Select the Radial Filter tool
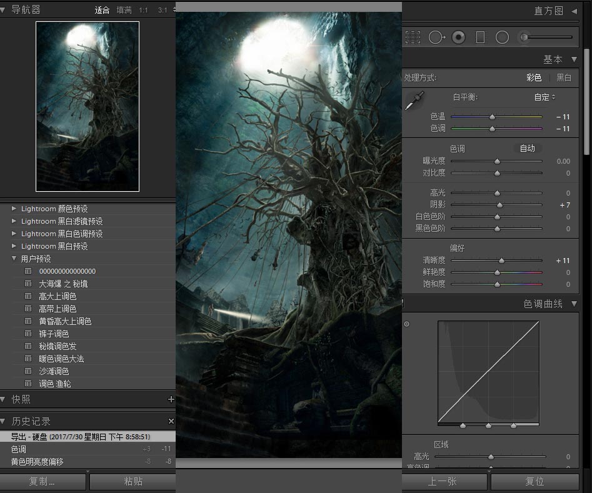The image size is (592, 493). [502, 37]
